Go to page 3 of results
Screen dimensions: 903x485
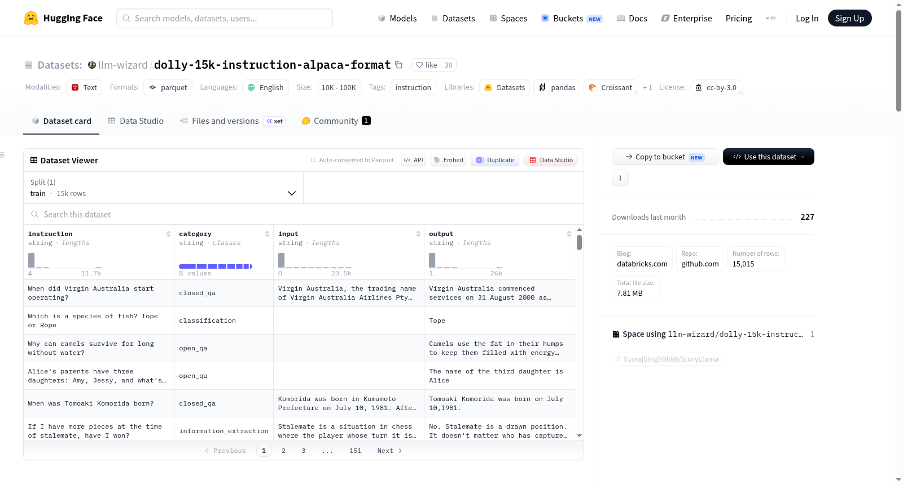[304, 451]
